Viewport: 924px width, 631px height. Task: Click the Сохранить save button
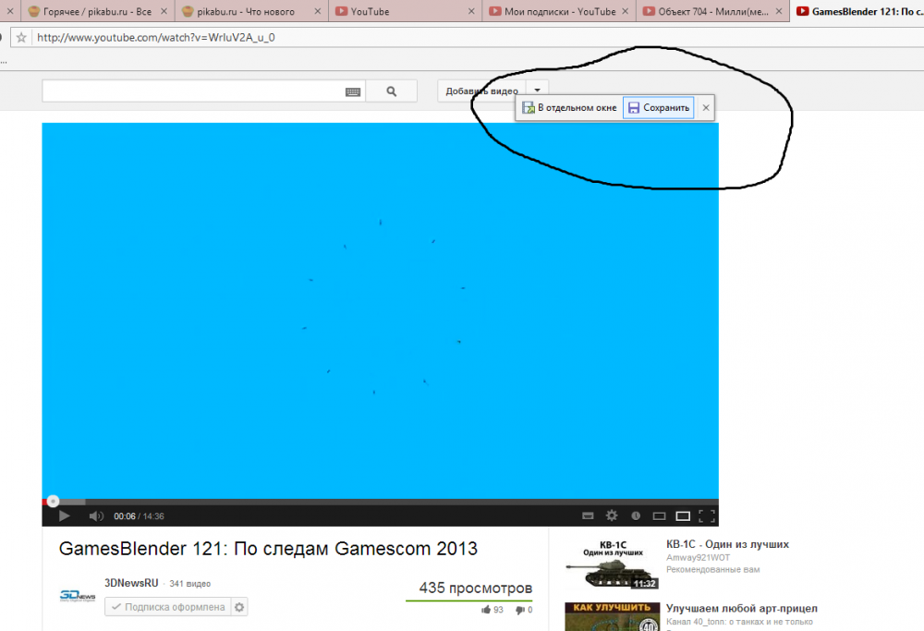tap(658, 108)
